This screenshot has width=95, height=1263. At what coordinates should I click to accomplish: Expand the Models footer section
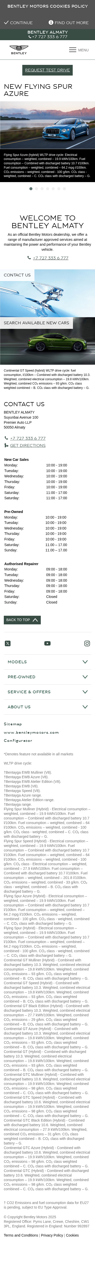point(47,662)
